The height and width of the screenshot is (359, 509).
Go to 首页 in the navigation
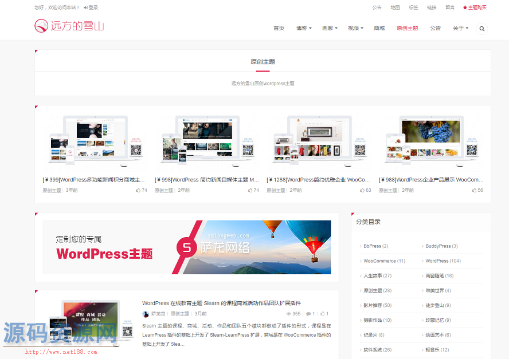coord(279,28)
